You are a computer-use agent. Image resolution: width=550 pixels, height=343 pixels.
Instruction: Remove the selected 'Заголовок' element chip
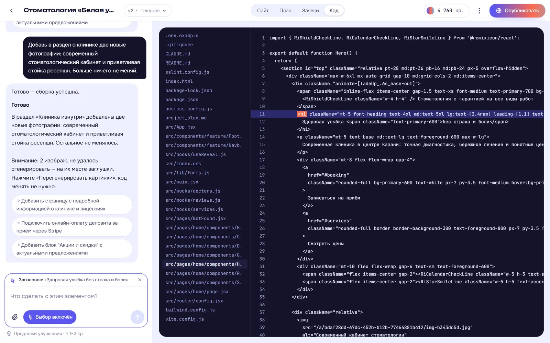tap(140, 280)
